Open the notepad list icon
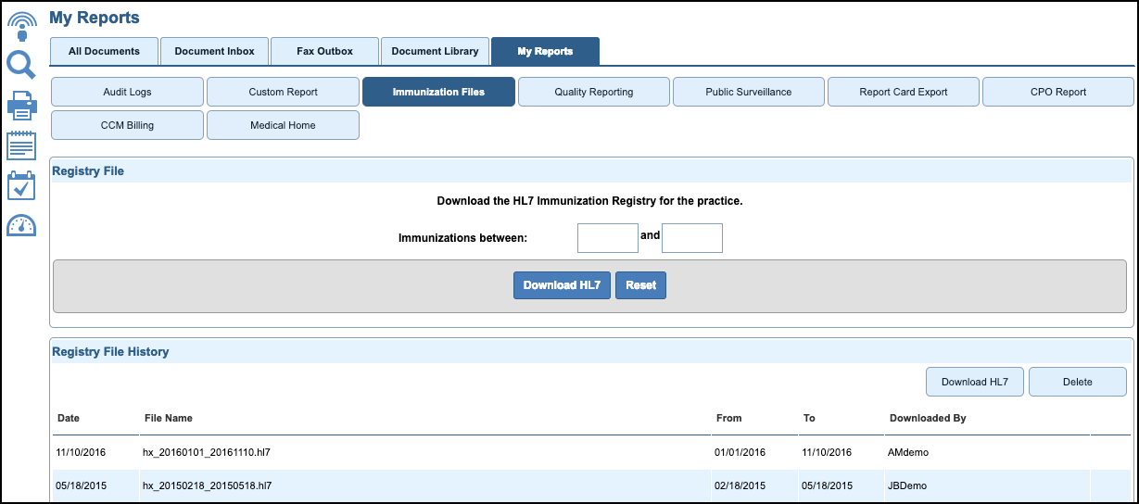The image size is (1139, 504). pyautogui.click(x=21, y=146)
